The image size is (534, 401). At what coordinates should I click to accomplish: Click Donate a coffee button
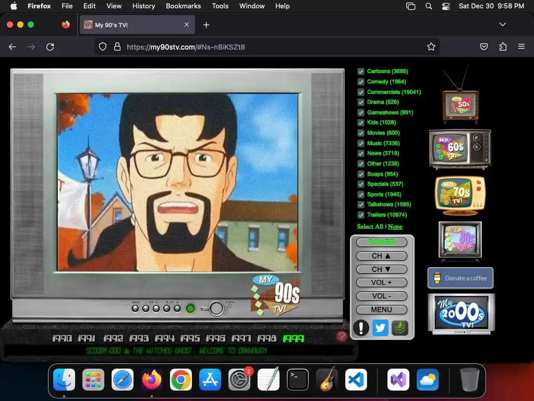point(460,278)
